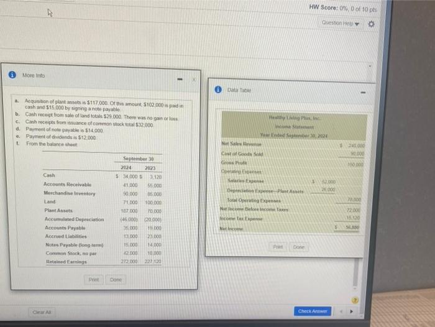Click Gross Profit line
435x327 pixels.
(x=234, y=163)
